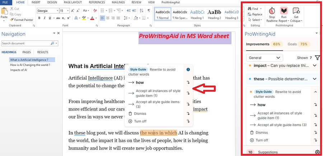Decrease font size with the shrink font icon

(78, 11)
